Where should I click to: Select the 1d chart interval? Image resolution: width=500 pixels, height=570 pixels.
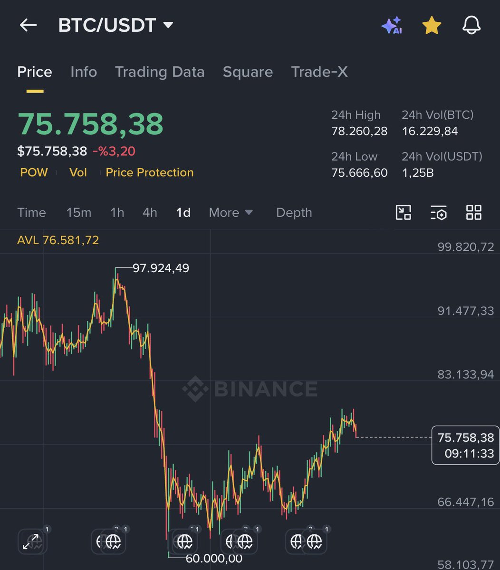point(183,213)
